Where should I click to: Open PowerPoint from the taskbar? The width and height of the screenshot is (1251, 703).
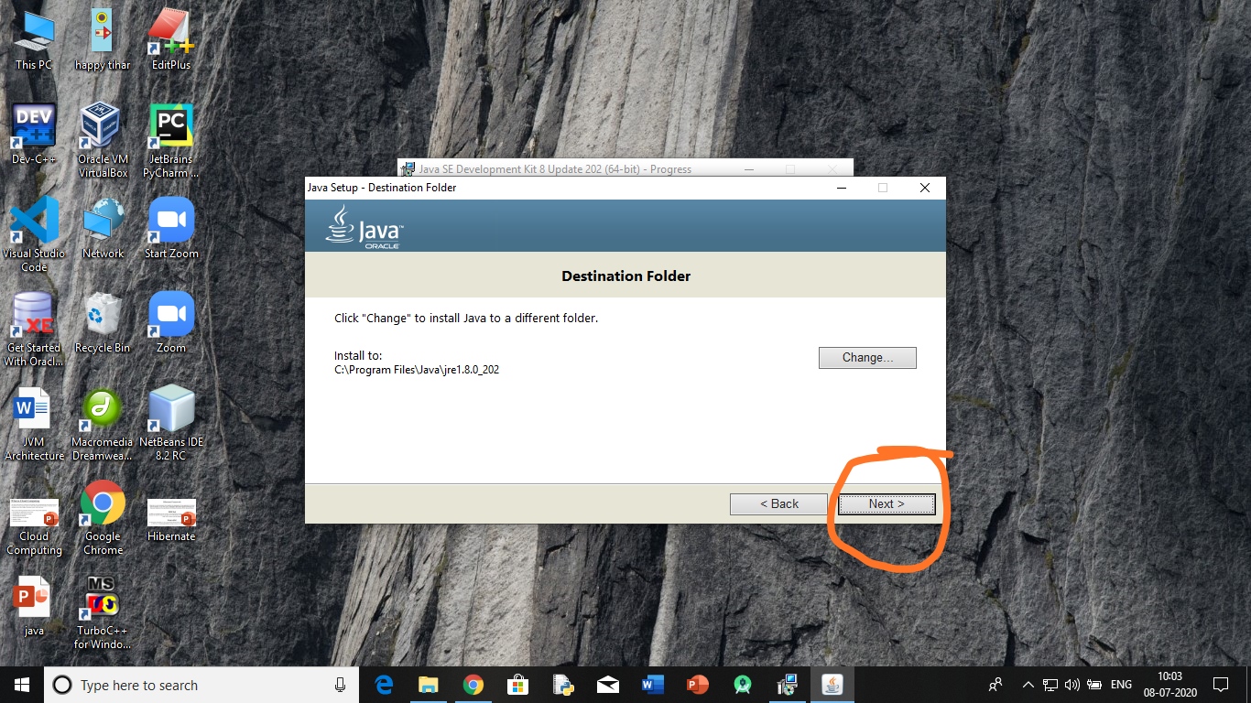697,685
